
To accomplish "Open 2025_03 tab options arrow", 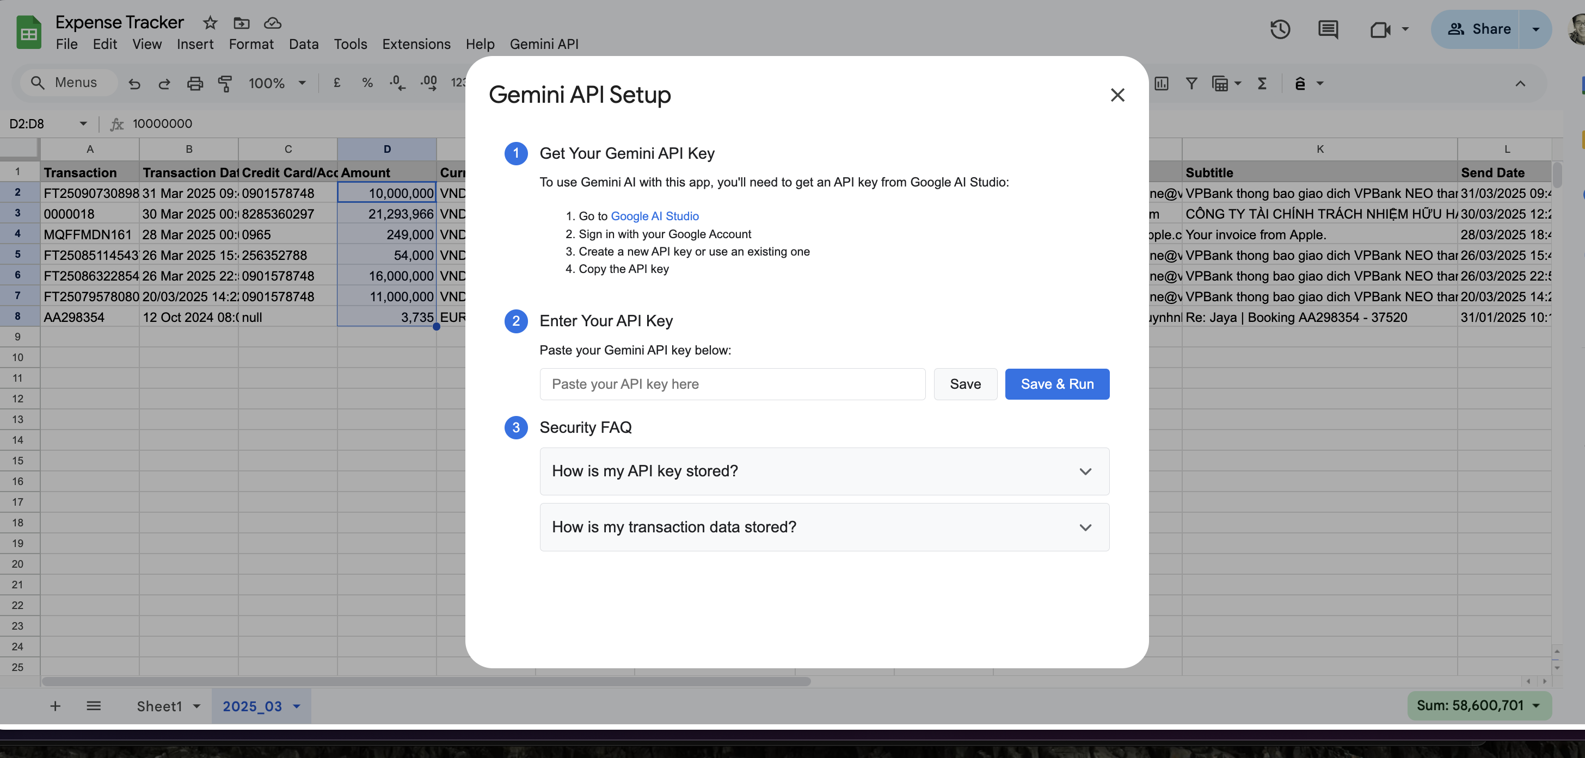I will (x=297, y=706).
